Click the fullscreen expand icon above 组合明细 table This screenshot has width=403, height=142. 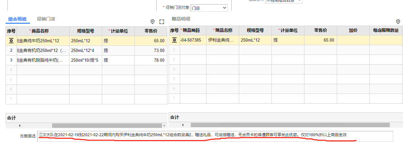coord(162,22)
